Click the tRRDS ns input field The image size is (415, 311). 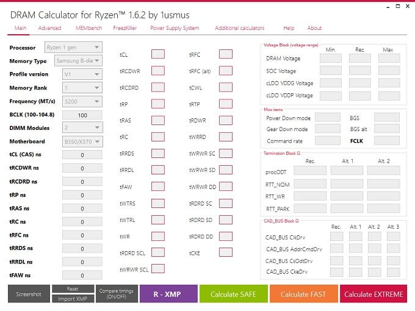click(x=82, y=249)
